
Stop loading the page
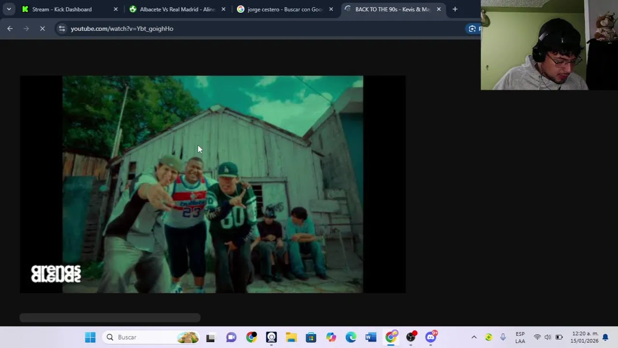(x=42, y=29)
